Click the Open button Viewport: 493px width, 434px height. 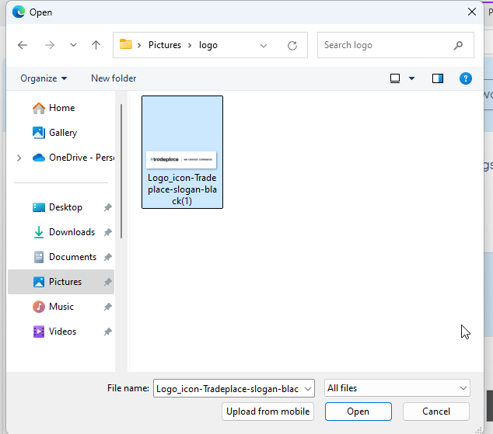coord(358,411)
